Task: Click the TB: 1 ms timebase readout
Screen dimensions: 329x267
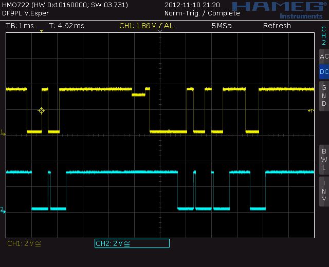Action: pos(20,26)
